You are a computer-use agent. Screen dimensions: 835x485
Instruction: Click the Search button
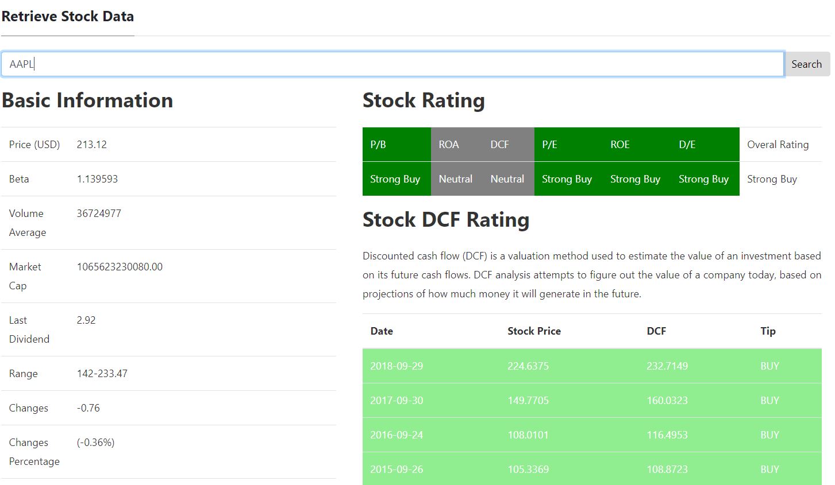[807, 64]
